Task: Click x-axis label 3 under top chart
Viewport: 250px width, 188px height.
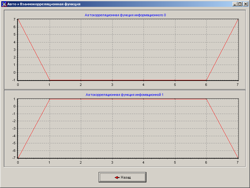Action: pos(112,85)
